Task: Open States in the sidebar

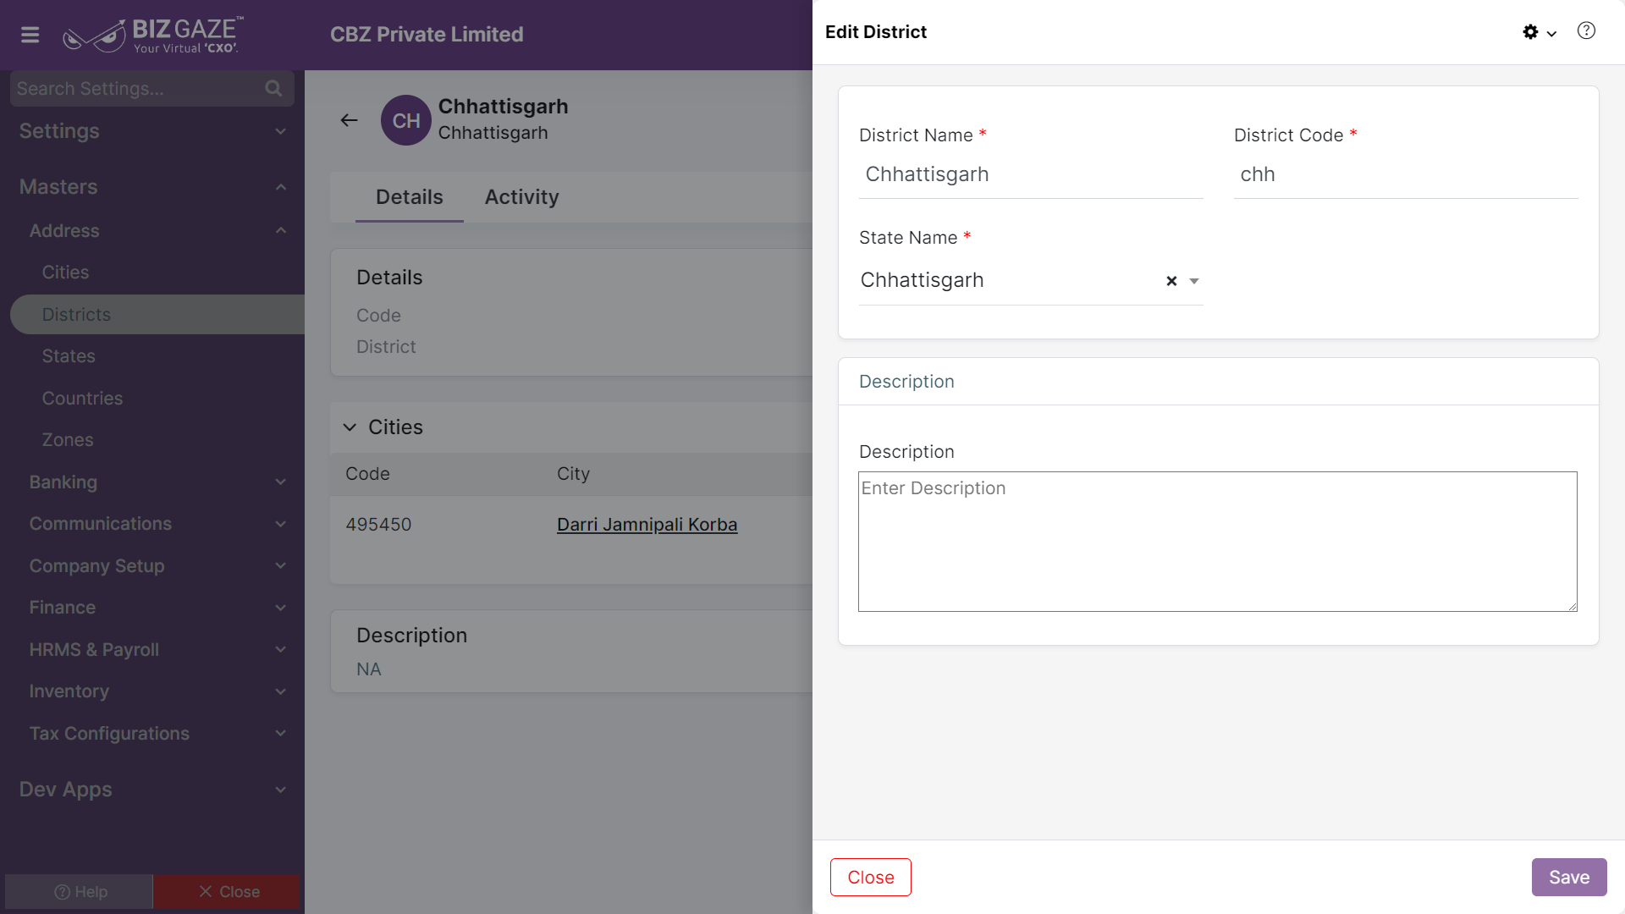Action: tap(69, 356)
